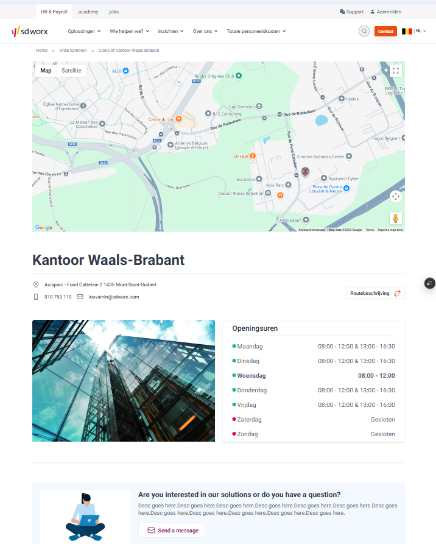Open the floating side widget icon
The width and height of the screenshot is (436, 544).
coord(430,283)
